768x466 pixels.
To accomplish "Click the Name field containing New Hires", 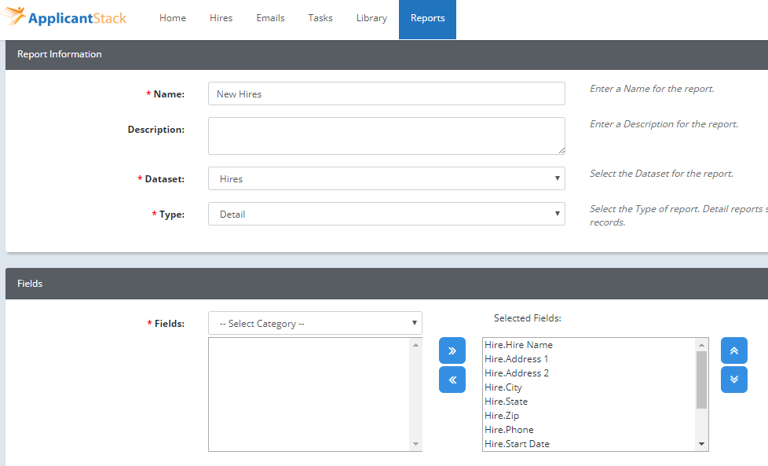I will point(386,94).
